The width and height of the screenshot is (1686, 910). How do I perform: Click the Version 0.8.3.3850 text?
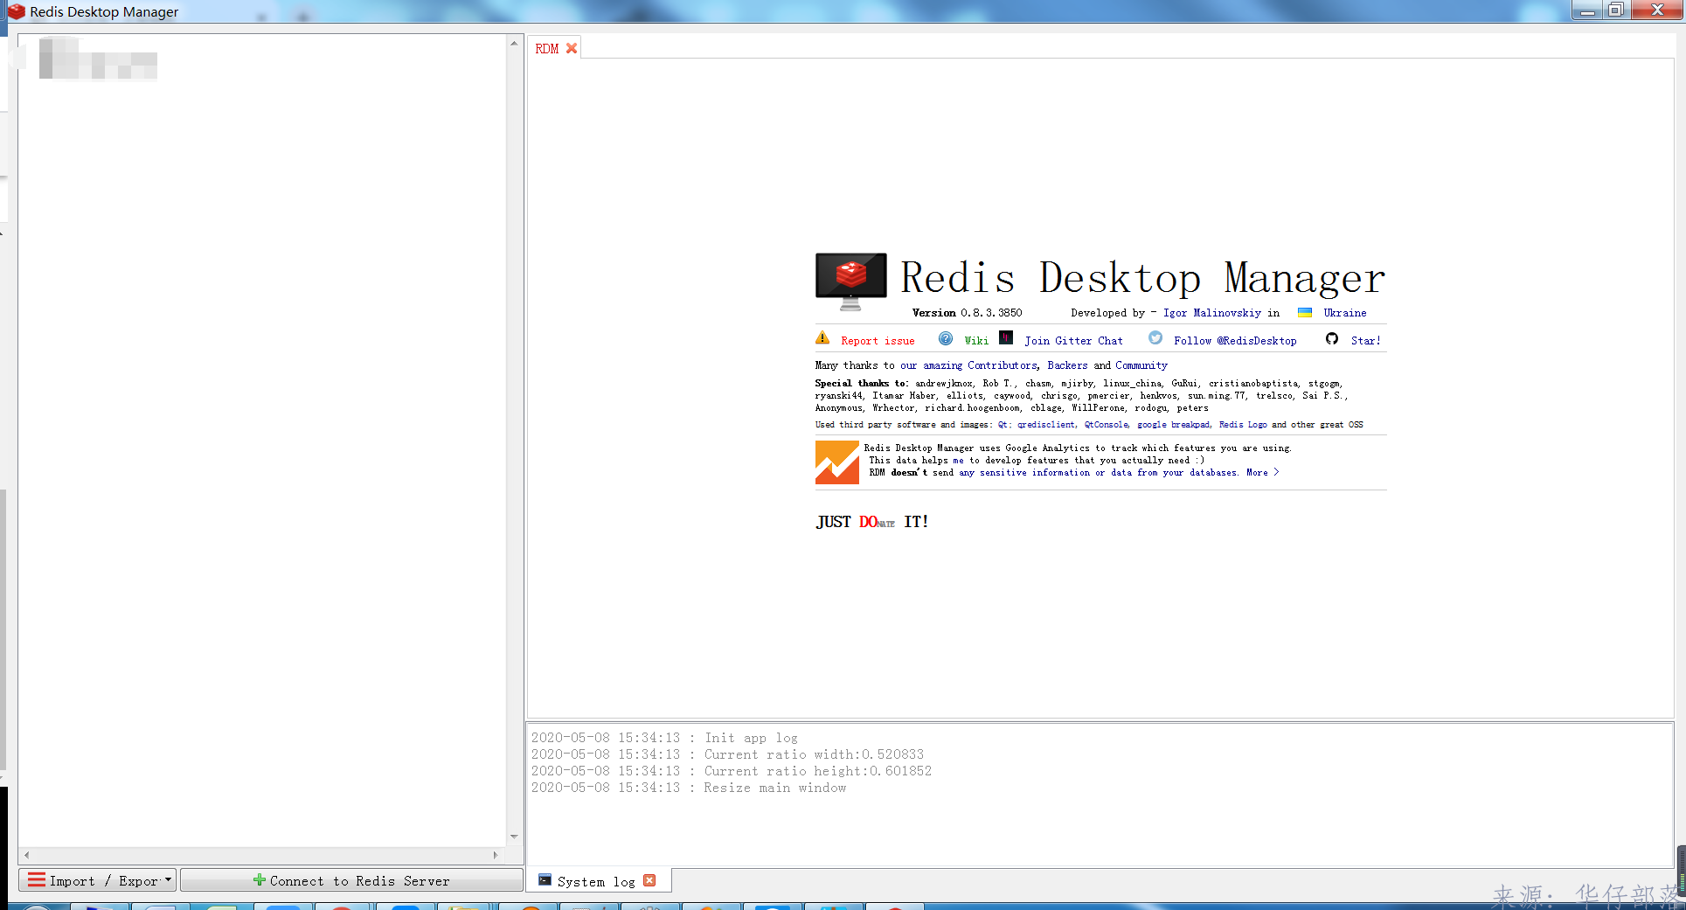point(967,313)
